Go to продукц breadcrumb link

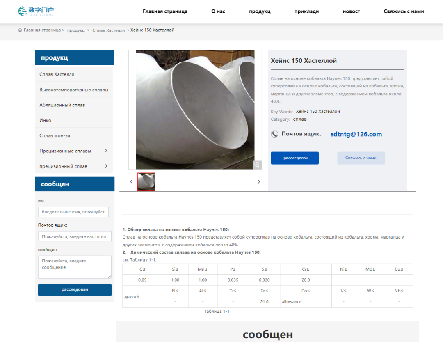76,30
